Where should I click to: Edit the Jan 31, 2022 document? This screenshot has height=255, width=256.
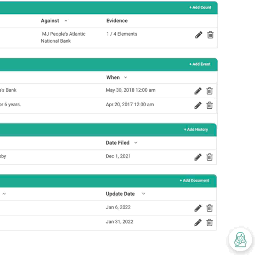tap(198, 222)
